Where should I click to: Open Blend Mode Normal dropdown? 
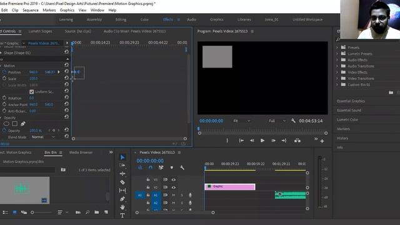tap(43, 137)
